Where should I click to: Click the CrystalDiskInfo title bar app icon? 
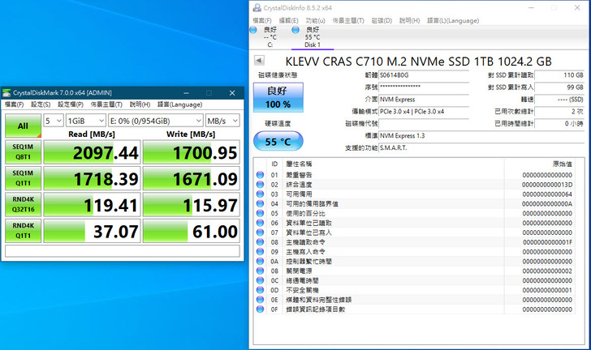[257, 6]
